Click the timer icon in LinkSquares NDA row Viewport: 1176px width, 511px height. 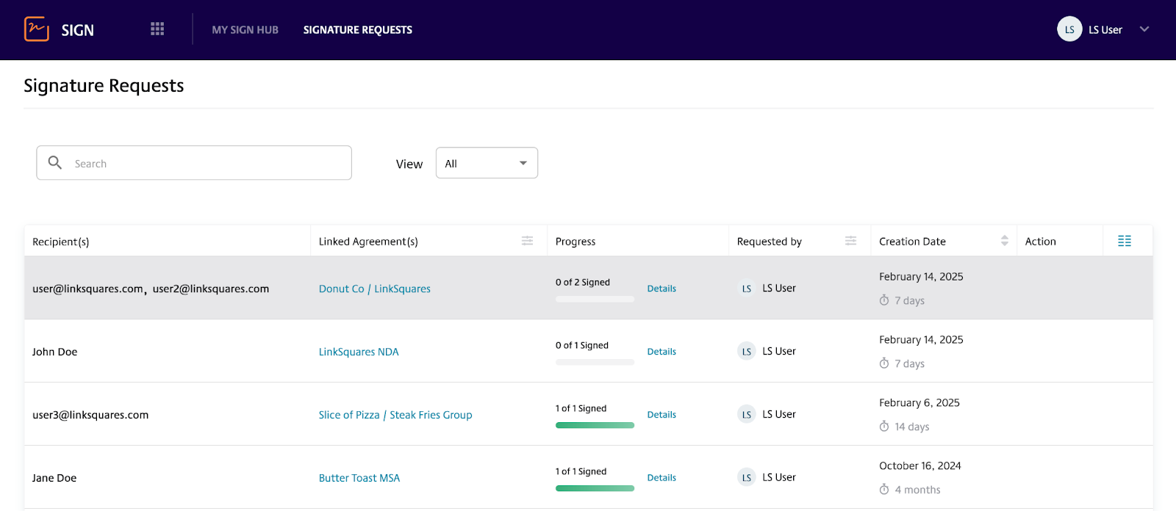pos(884,363)
